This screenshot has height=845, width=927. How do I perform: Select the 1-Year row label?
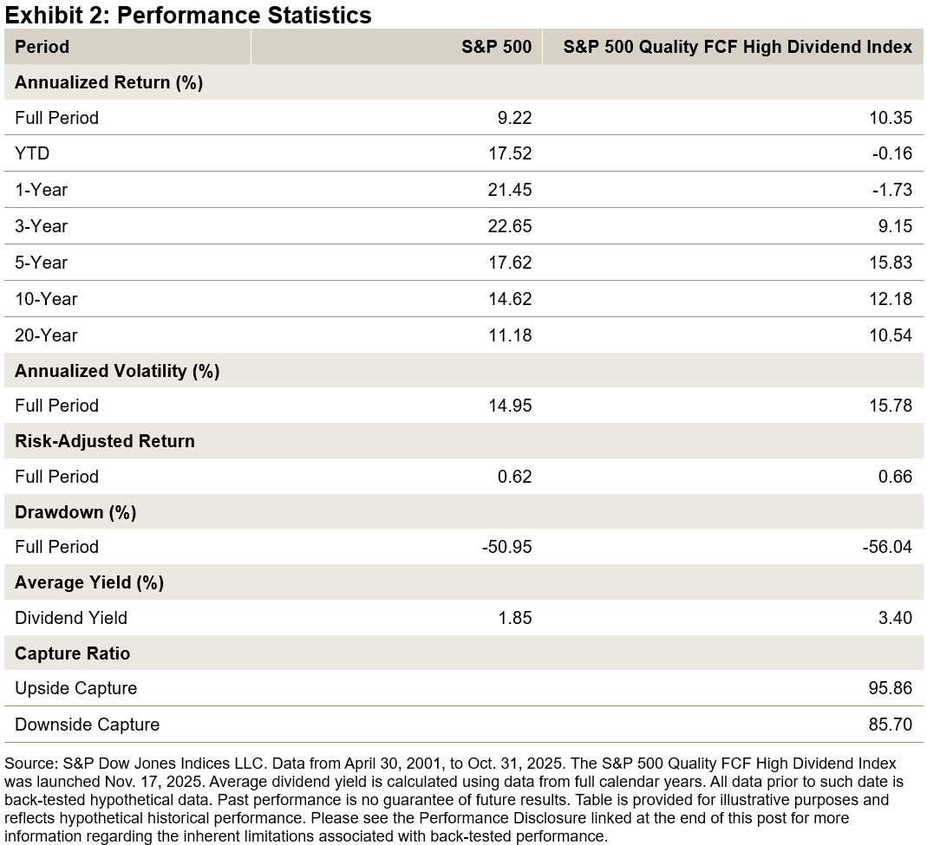click(x=41, y=190)
